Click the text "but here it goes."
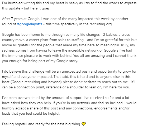 (37, 8)
